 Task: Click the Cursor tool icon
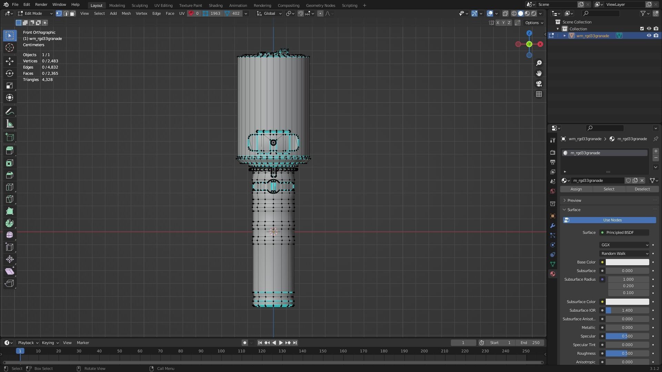pyautogui.click(x=10, y=48)
